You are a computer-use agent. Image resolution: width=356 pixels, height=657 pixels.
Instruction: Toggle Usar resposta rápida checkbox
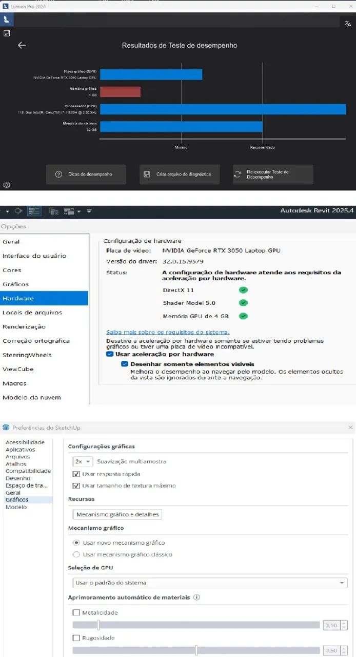pyautogui.click(x=76, y=474)
